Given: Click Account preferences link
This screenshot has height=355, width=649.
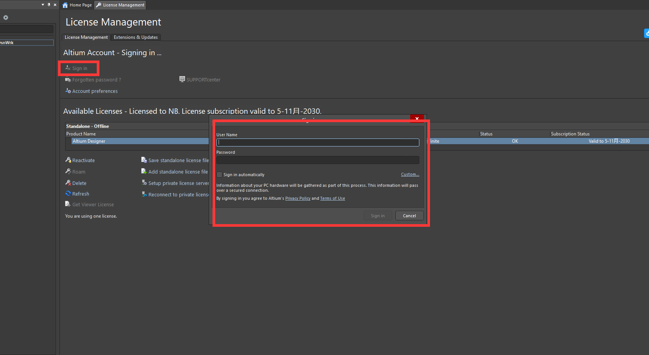Looking at the screenshot, I should 95,91.
